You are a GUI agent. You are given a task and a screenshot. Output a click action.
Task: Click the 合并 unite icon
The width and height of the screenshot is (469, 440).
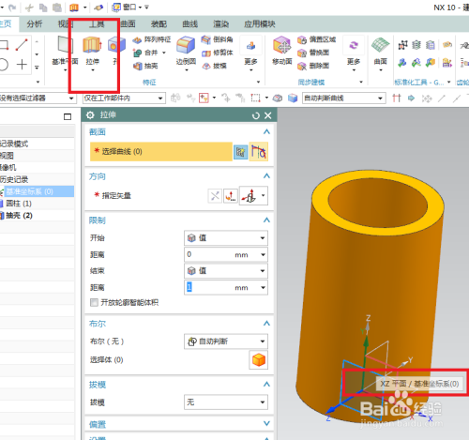(x=137, y=53)
